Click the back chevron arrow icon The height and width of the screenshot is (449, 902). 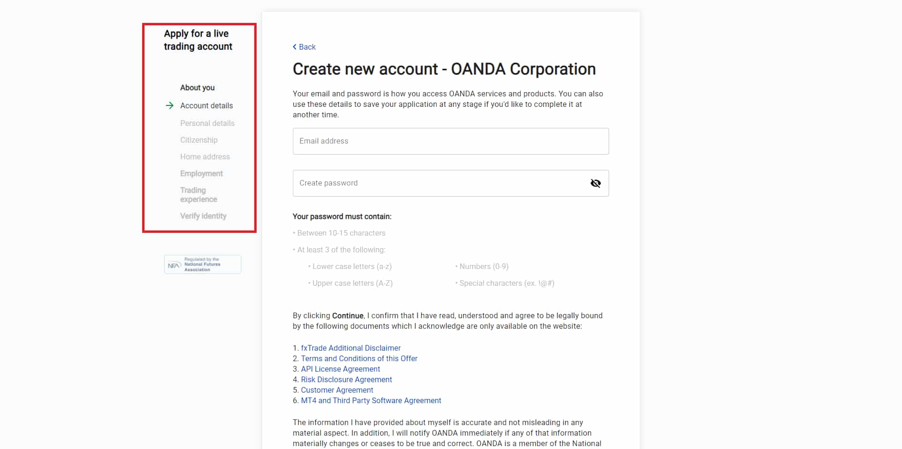(294, 47)
